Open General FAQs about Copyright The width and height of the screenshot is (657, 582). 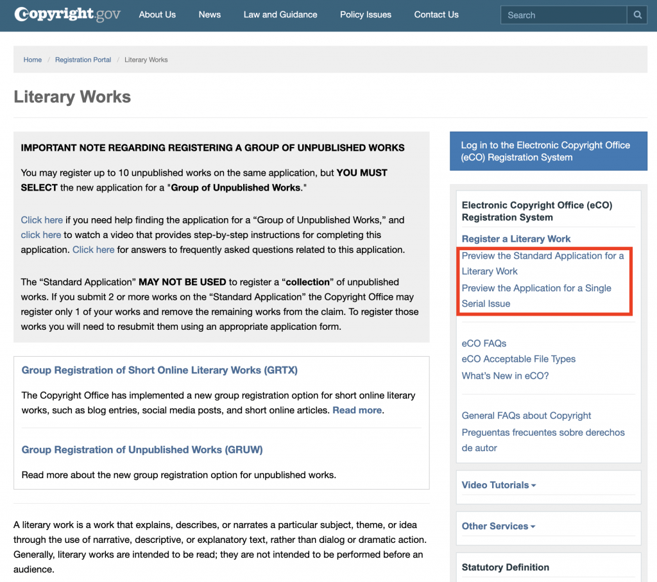click(x=526, y=416)
